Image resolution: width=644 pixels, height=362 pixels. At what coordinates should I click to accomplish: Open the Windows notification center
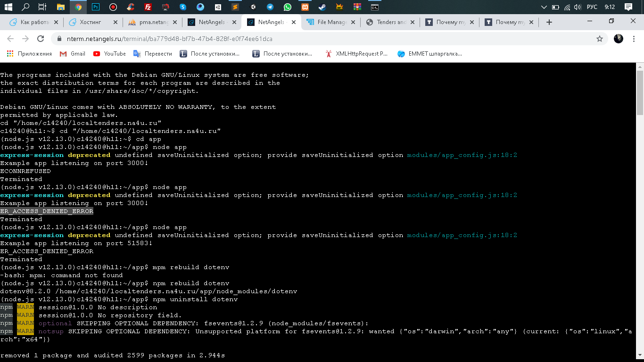click(x=628, y=7)
